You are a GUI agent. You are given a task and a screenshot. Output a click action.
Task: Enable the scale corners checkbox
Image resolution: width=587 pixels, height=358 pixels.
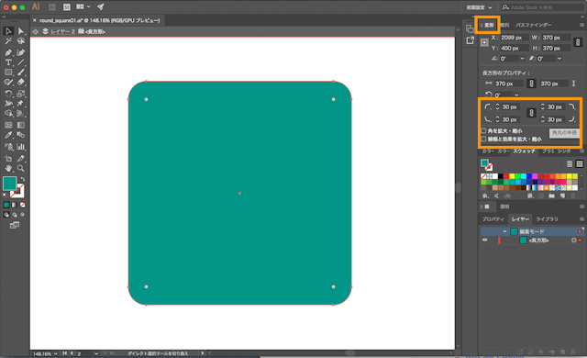[483, 130]
